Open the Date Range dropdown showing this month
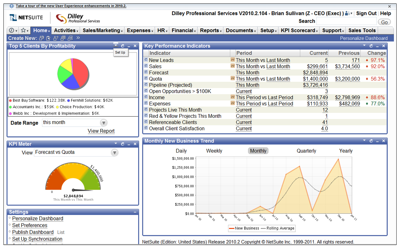 (x=75, y=122)
